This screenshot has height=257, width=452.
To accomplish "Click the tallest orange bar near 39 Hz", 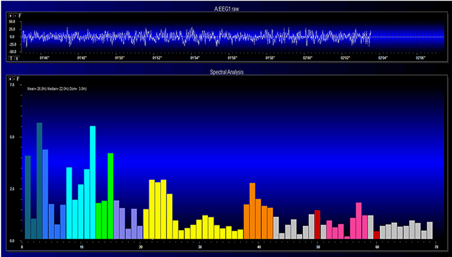I will point(252,211).
